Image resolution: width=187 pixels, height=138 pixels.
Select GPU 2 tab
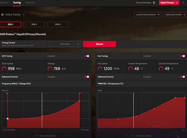click(x=34, y=24)
